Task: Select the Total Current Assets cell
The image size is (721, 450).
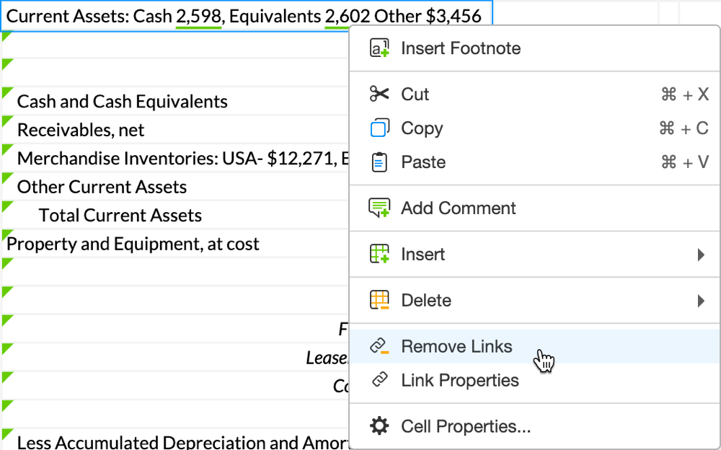Action: tap(120, 216)
